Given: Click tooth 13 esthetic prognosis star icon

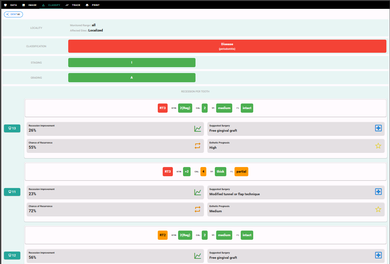Looking at the screenshot, I should point(378,146).
